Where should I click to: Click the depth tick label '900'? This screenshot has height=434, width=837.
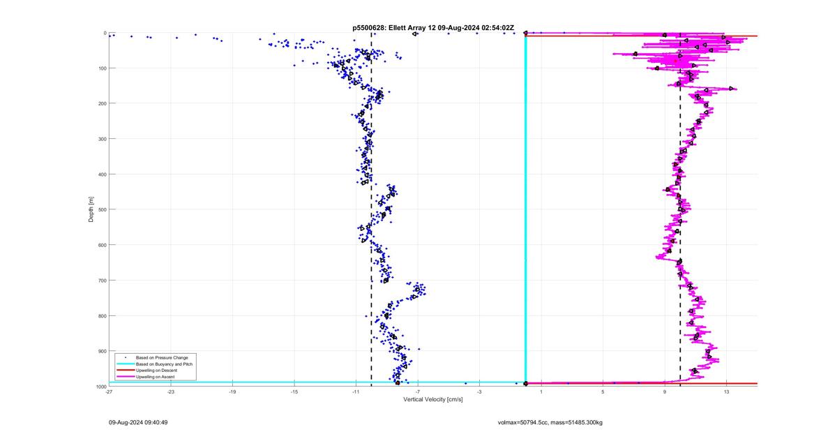[102, 351]
